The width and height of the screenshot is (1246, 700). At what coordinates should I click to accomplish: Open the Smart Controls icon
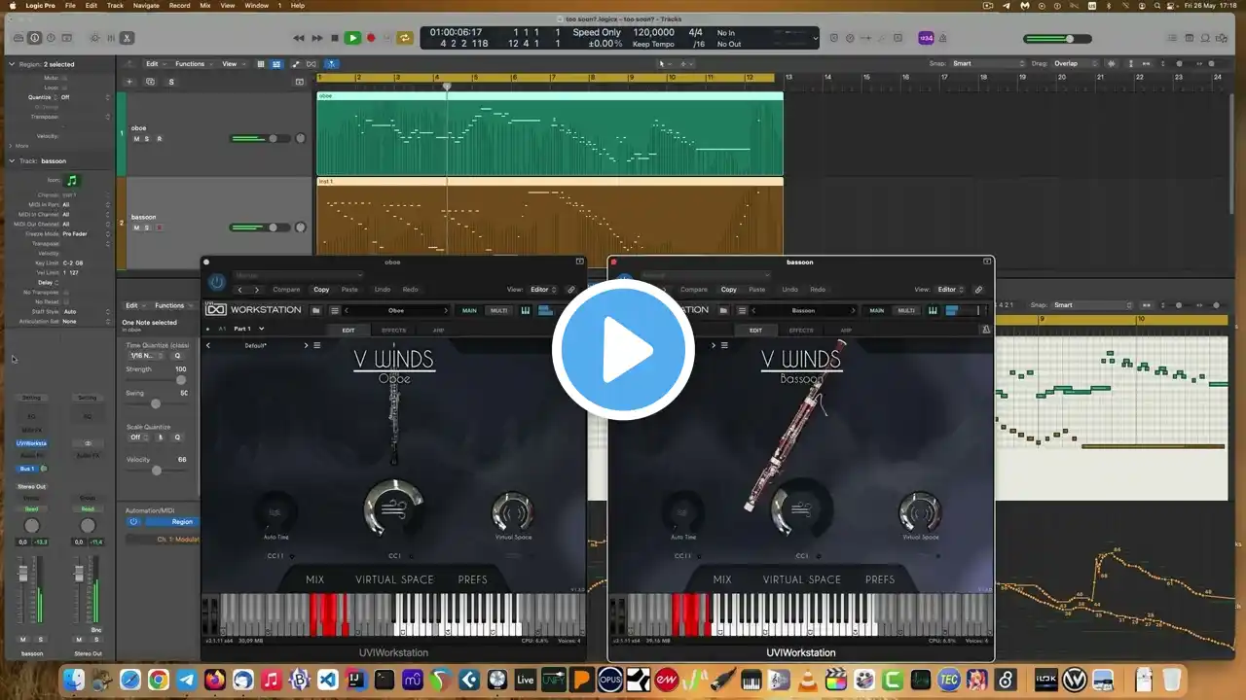pos(94,38)
